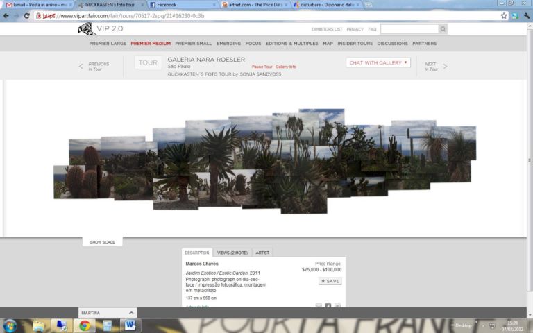
Task: Open Editions & Multiples section
Action: click(x=292, y=44)
